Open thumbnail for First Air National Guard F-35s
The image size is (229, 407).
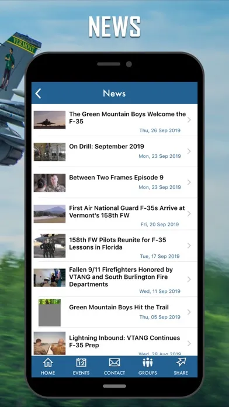(x=50, y=214)
